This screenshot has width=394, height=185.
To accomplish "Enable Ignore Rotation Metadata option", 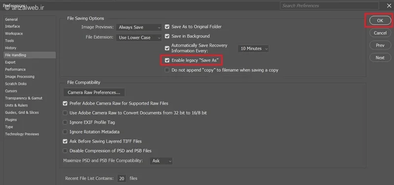I will [65, 132].
